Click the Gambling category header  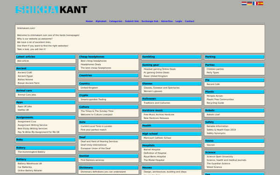pyautogui.click(x=171, y=57)
